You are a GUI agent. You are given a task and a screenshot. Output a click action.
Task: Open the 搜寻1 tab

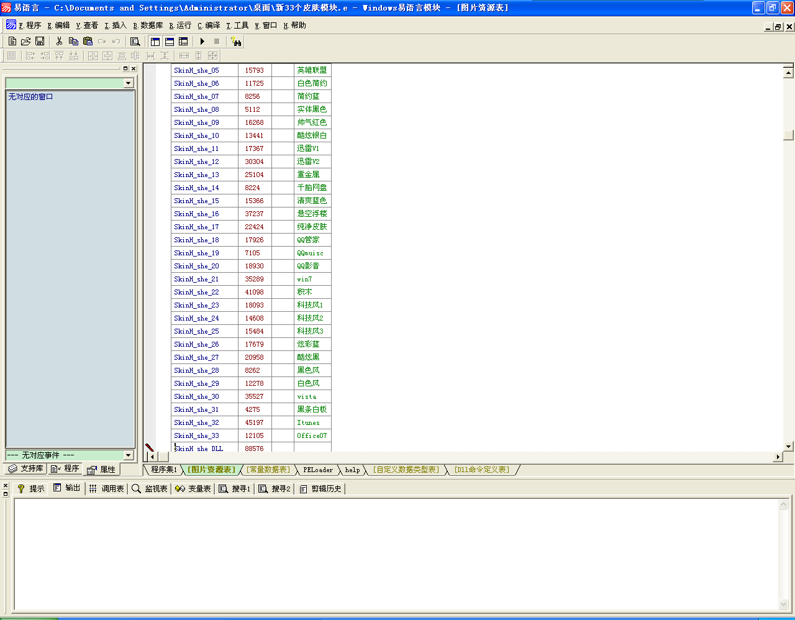235,488
